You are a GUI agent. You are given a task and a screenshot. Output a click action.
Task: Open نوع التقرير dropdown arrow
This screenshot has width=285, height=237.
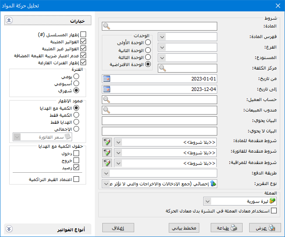click(x=106, y=184)
